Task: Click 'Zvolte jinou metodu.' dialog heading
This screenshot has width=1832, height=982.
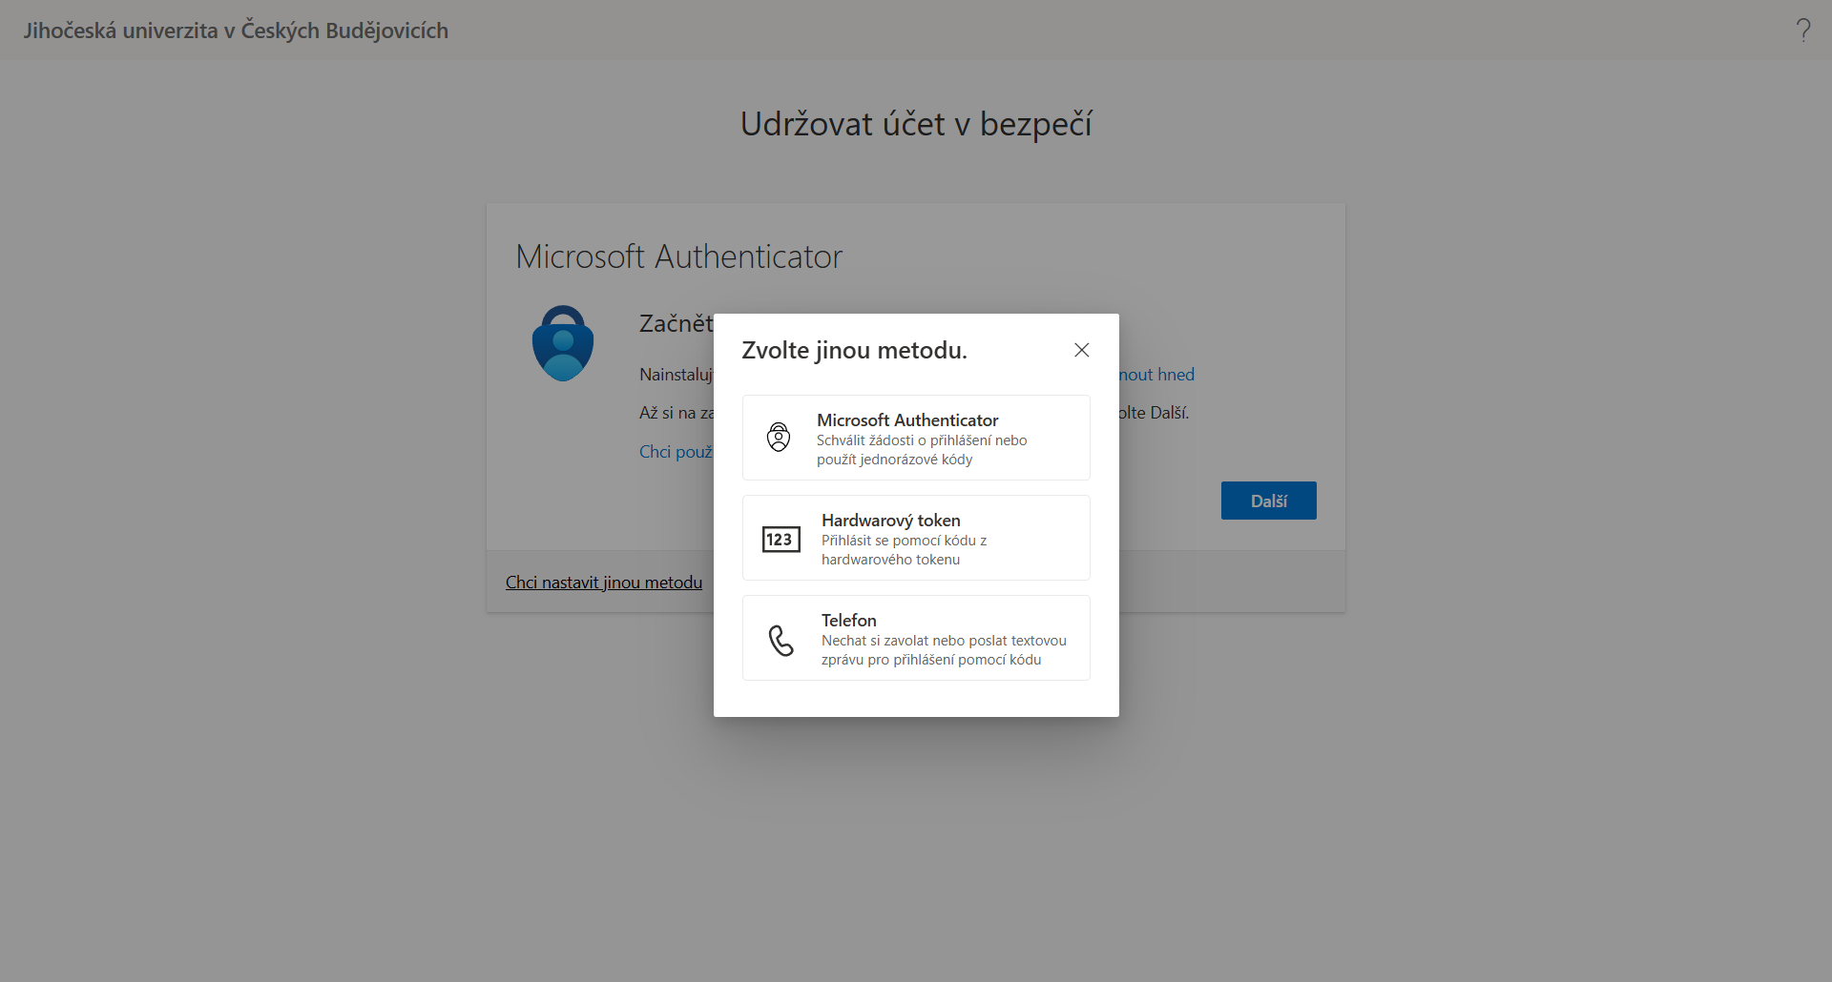Action: coord(854,350)
